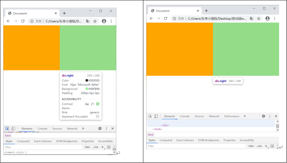
Task: Open Chrome menu dots in left browser
Action: 111,21
